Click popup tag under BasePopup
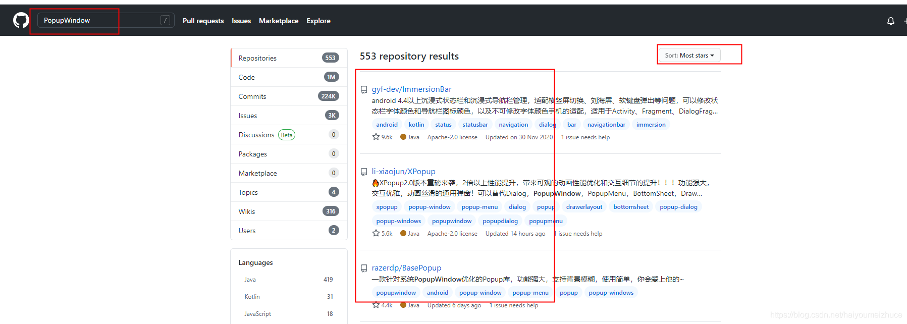 tap(568, 293)
